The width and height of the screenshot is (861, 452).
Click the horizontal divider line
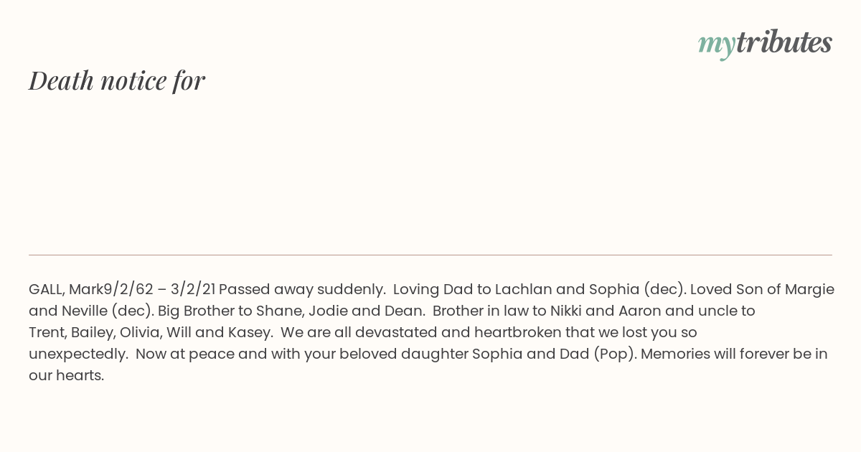tap(430, 255)
